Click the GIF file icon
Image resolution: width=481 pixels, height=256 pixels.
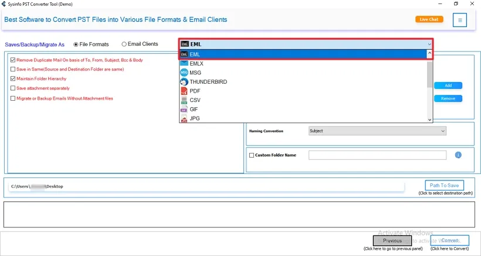tap(184, 110)
